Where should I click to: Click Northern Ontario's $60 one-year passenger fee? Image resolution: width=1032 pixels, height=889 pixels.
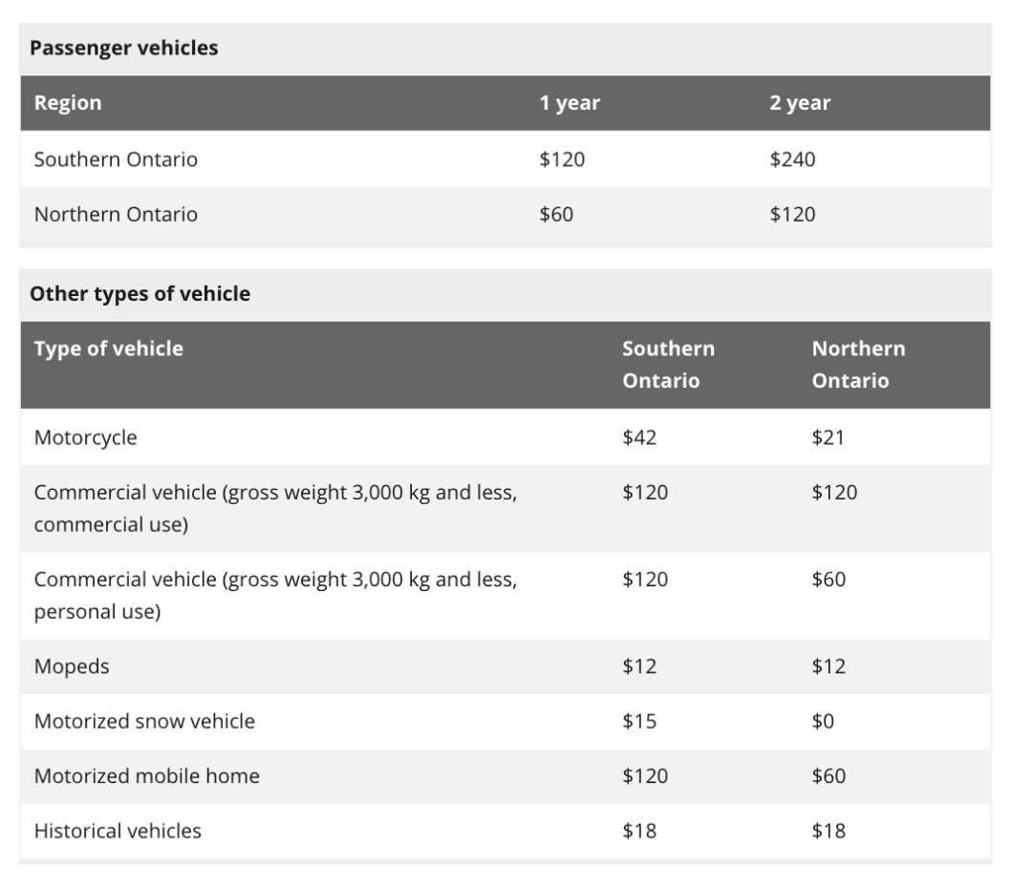click(556, 214)
